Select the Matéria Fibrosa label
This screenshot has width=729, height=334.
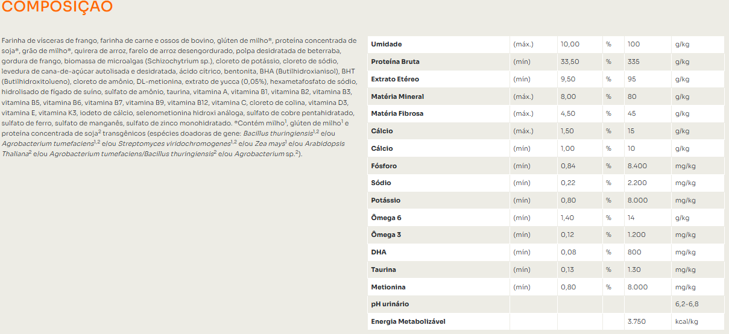[x=397, y=113]
